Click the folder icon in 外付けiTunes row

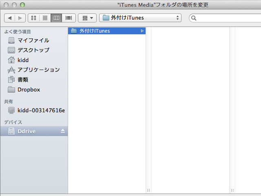click(x=74, y=31)
